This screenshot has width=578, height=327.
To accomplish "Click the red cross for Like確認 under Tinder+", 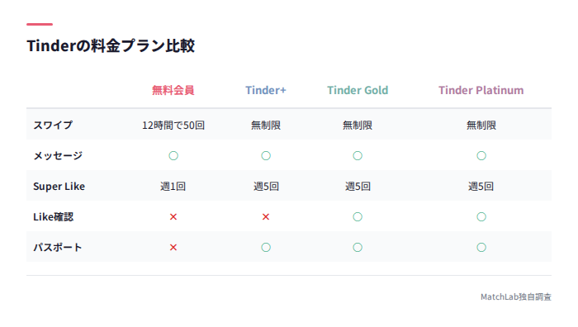I will click(266, 217).
